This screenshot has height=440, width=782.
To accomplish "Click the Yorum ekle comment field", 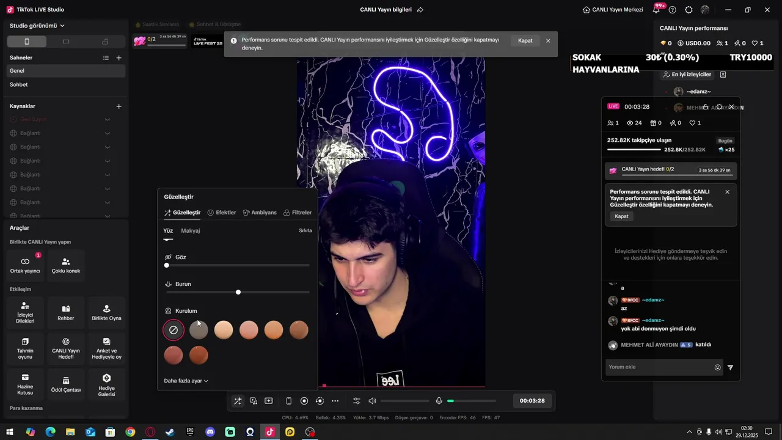I will tap(660, 367).
